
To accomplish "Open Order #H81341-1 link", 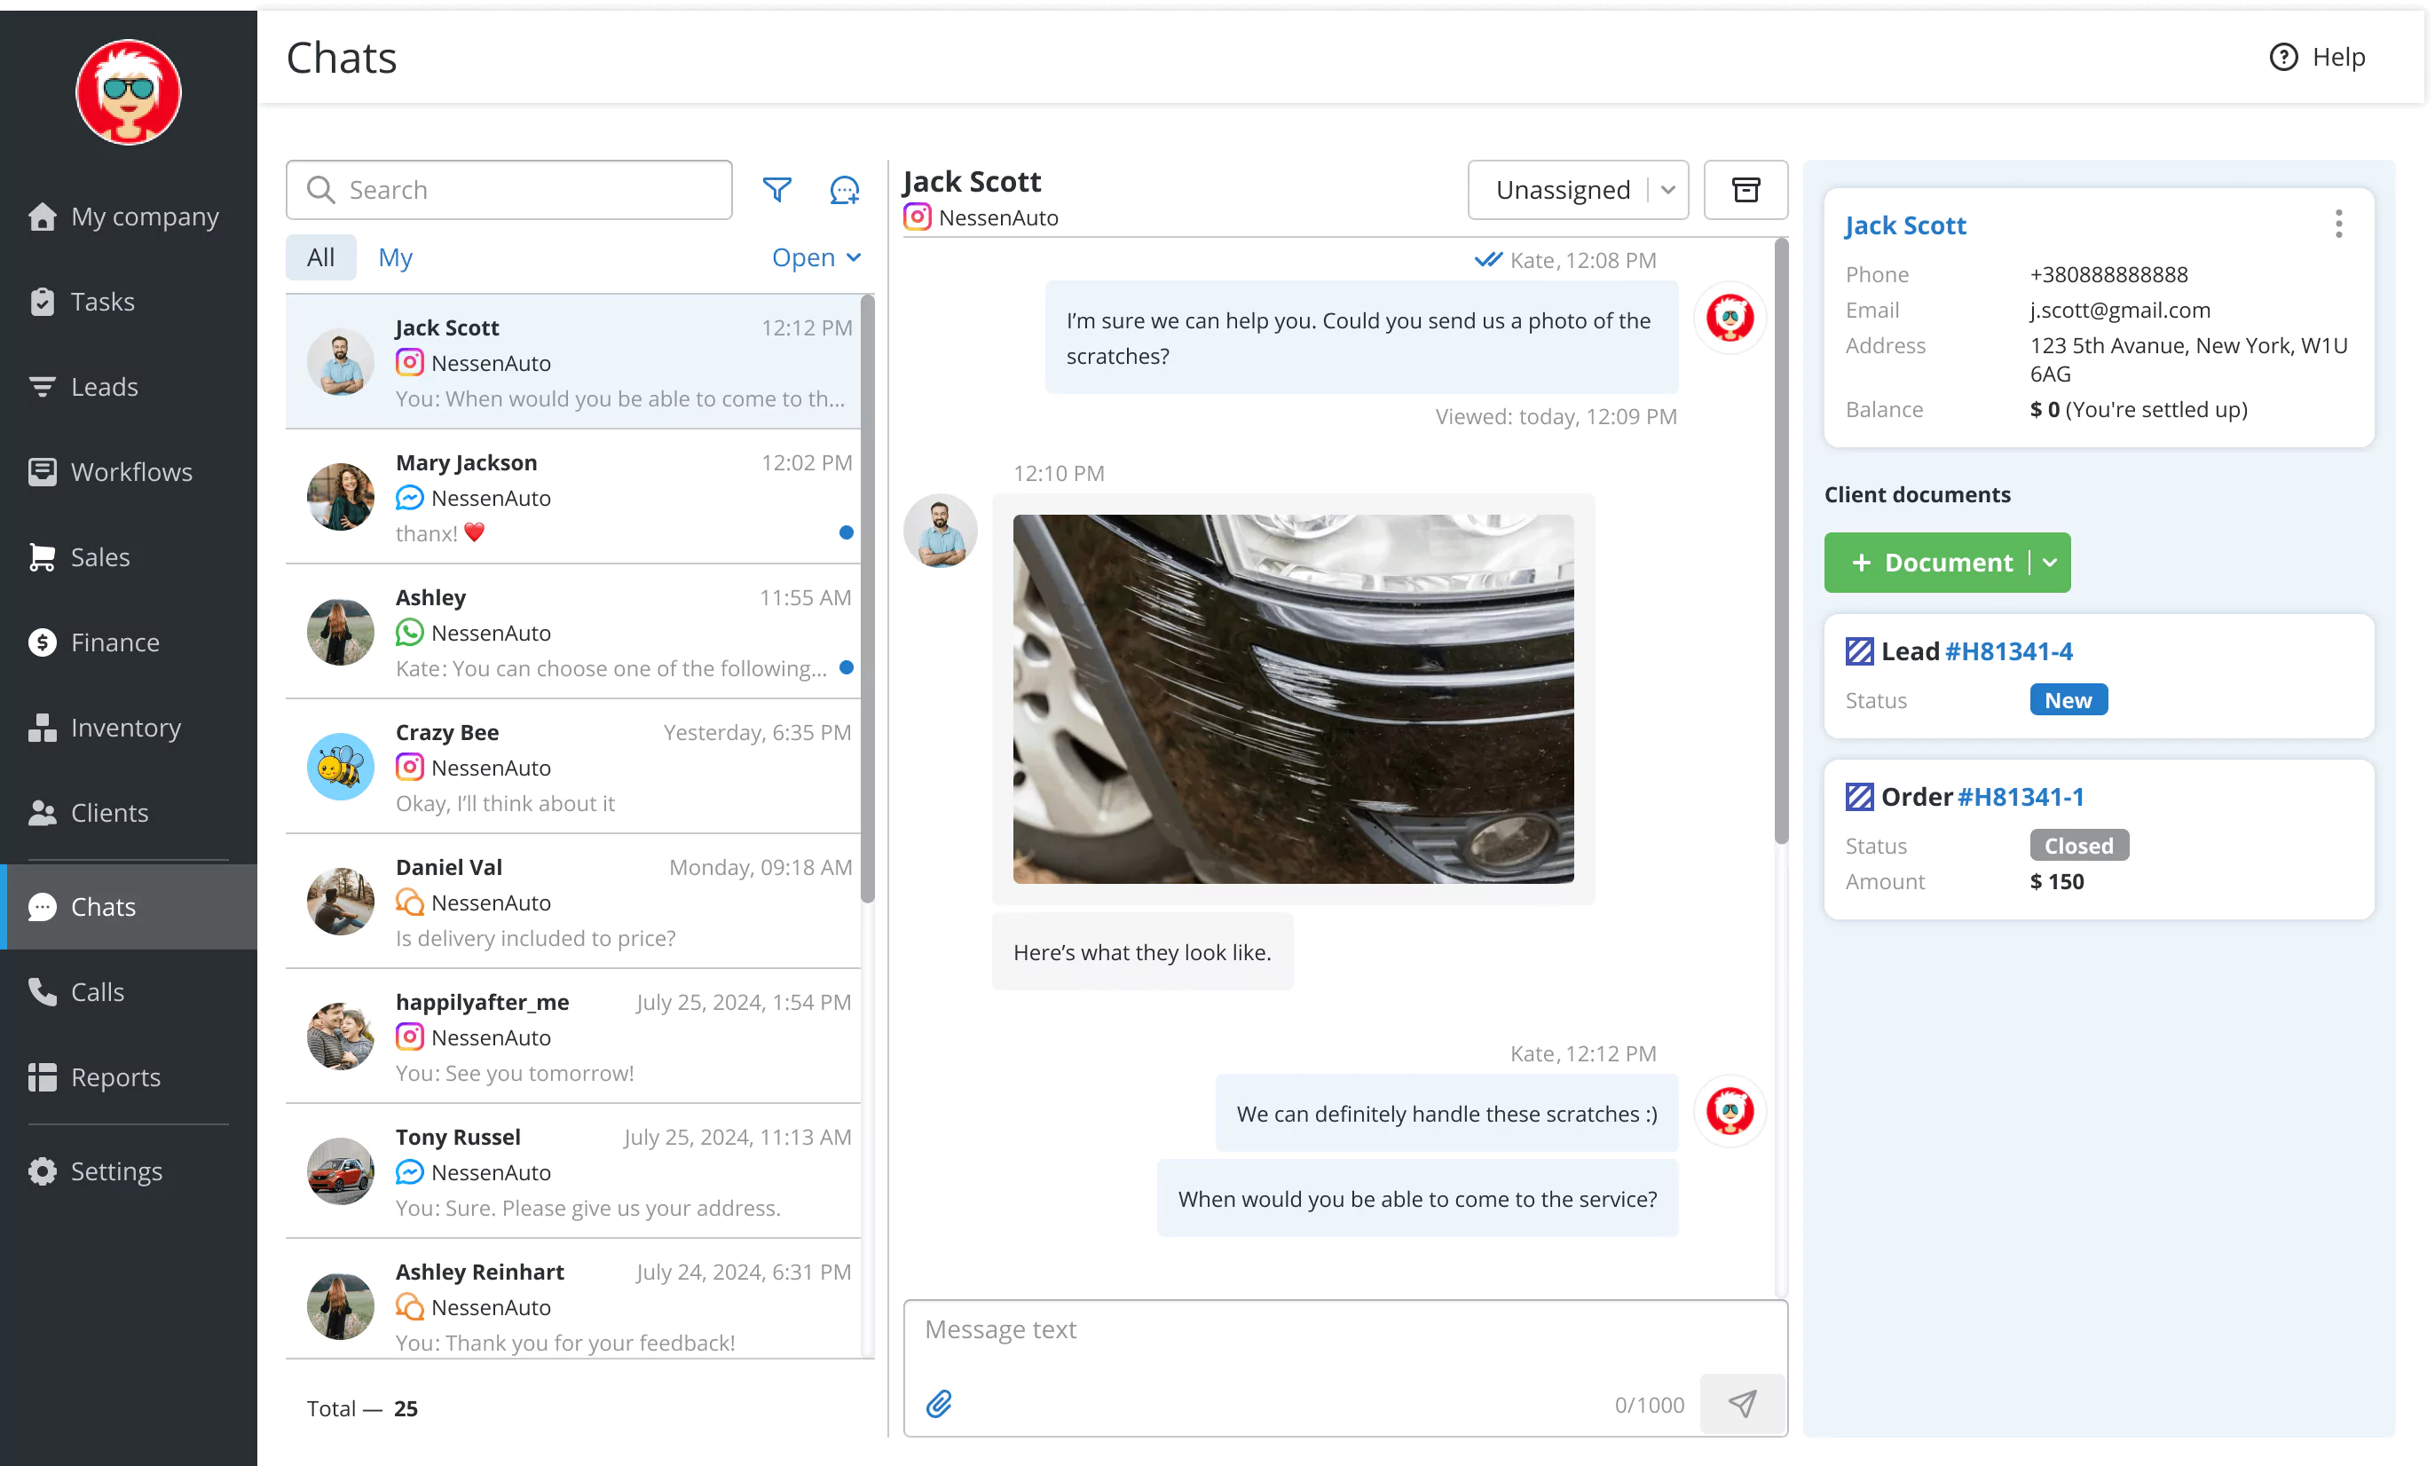I will click(2020, 796).
